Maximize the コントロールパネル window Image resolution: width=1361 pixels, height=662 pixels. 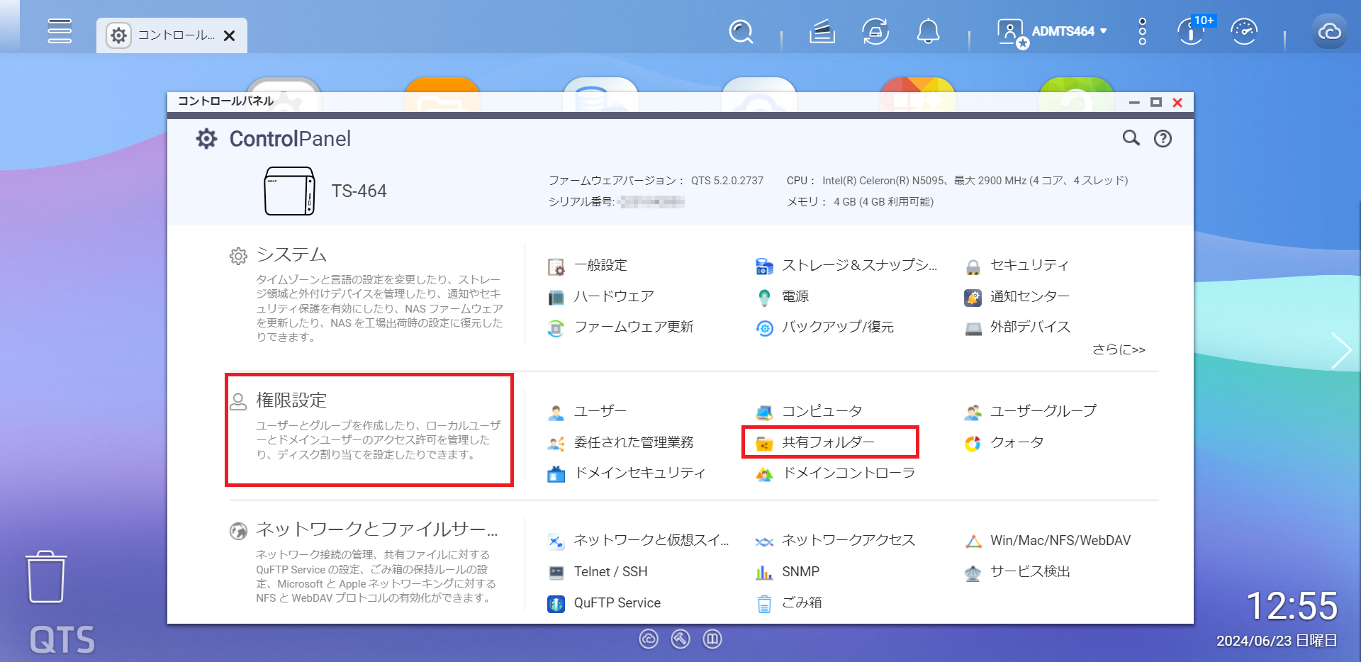tap(1156, 102)
